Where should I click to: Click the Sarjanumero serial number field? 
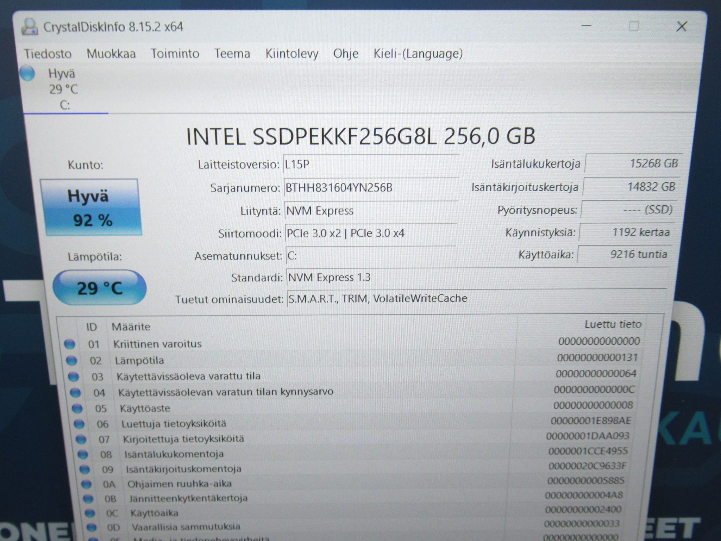(x=371, y=188)
